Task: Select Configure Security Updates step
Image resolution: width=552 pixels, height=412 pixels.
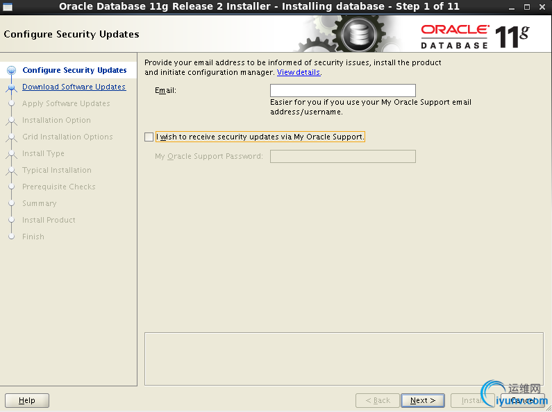Action: [x=74, y=70]
